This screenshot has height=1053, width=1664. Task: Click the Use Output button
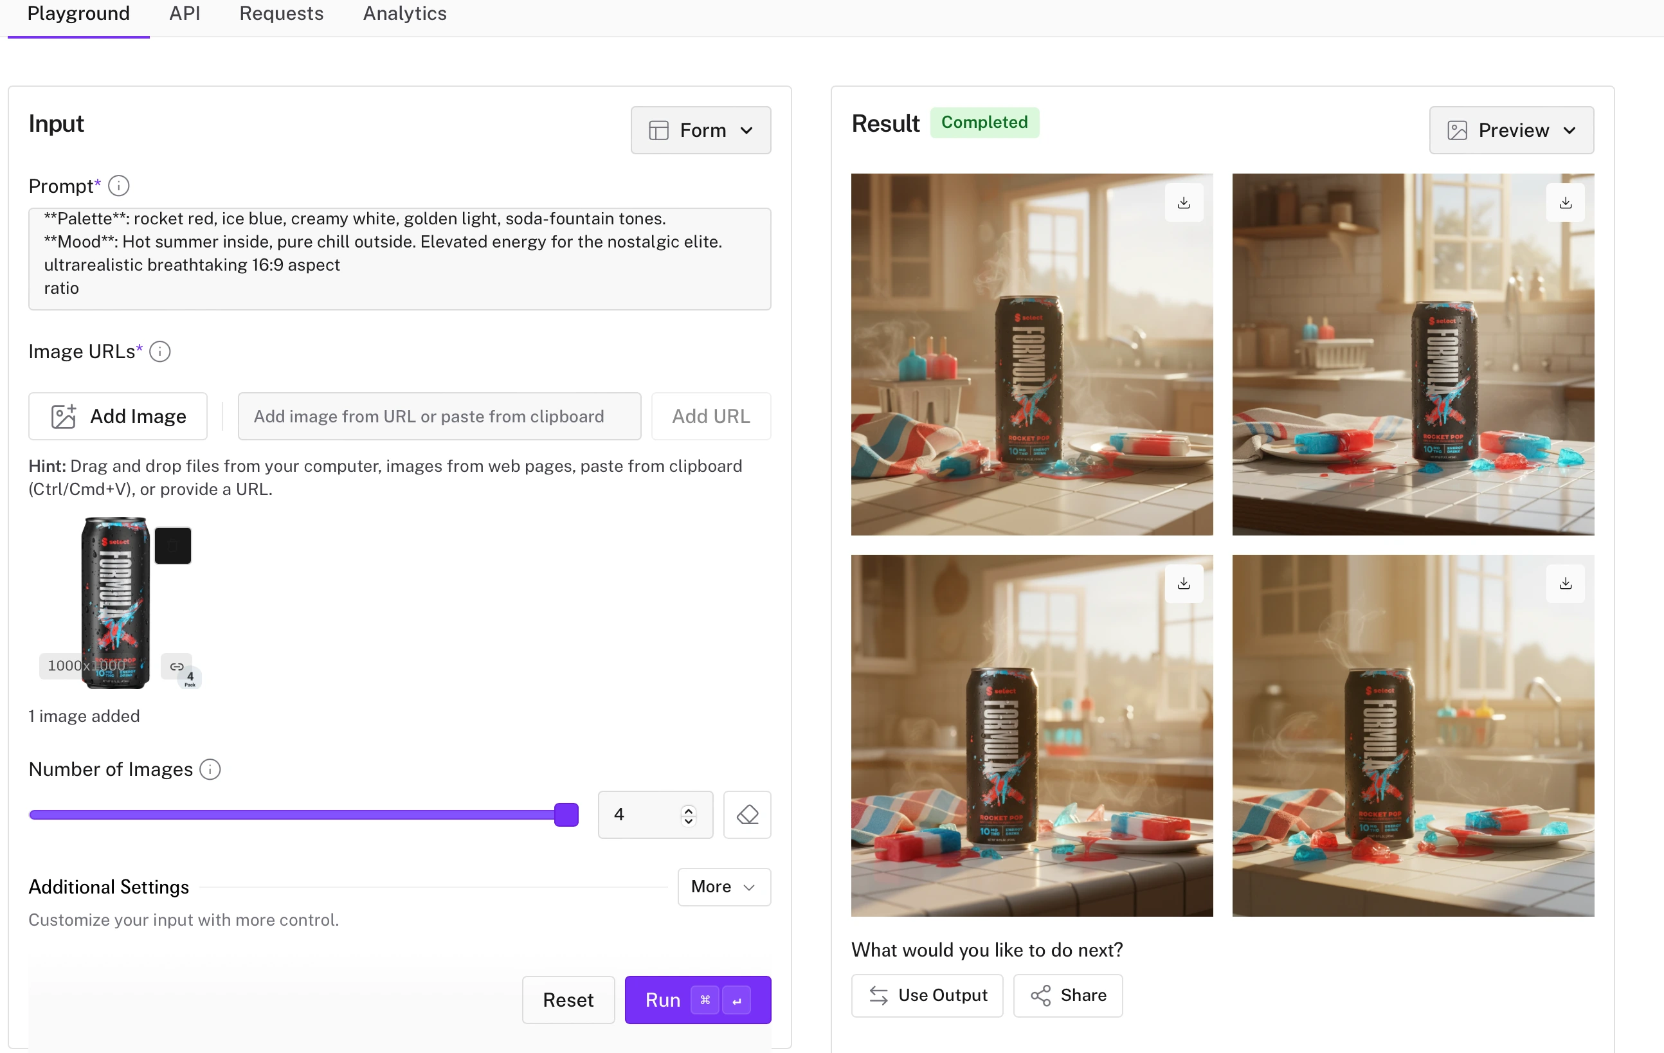(x=927, y=995)
